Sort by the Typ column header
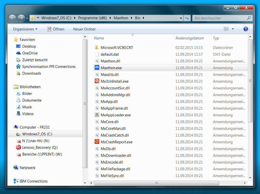This screenshot has width=260, height=194. click(216, 38)
